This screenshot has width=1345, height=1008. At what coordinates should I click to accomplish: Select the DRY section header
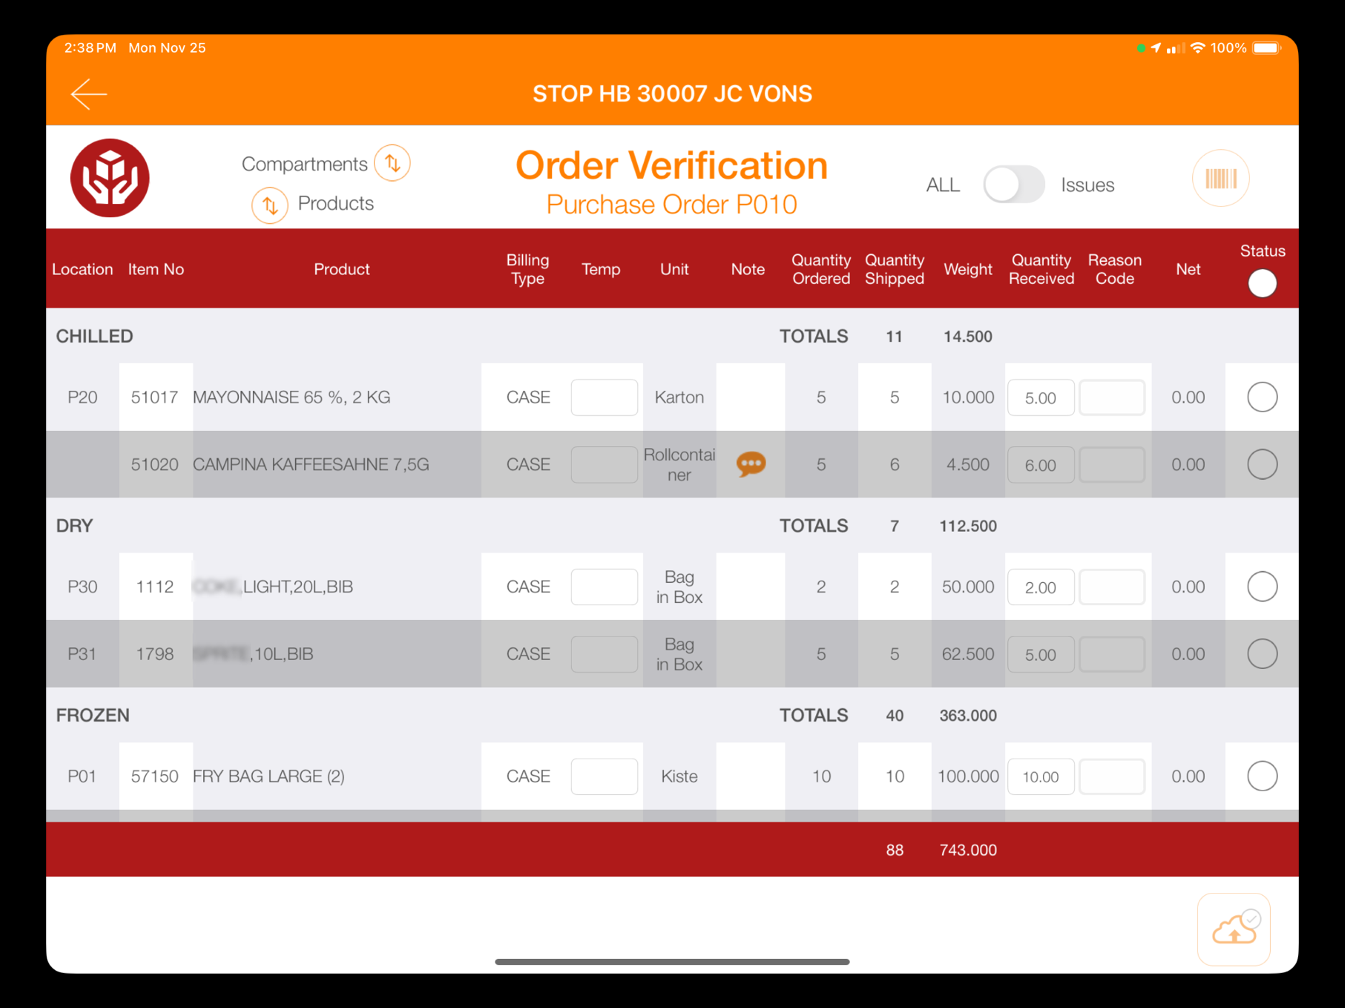click(x=74, y=526)
